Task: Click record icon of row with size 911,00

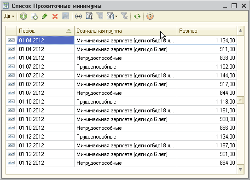Action: pos(11,49)
